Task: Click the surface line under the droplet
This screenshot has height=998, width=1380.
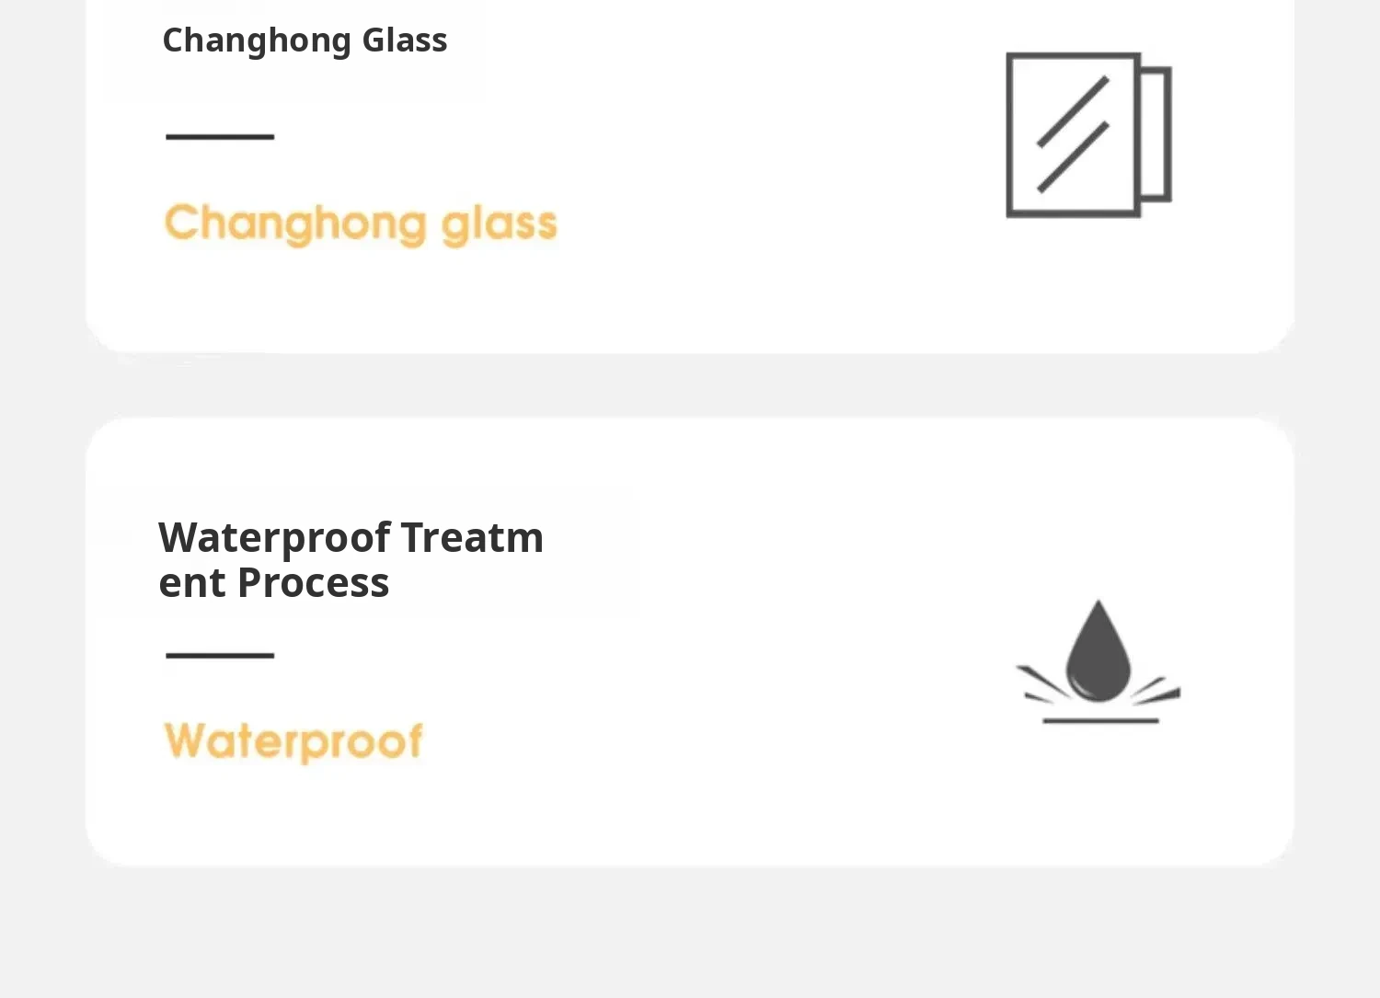Action: (x=1099, y=721)
